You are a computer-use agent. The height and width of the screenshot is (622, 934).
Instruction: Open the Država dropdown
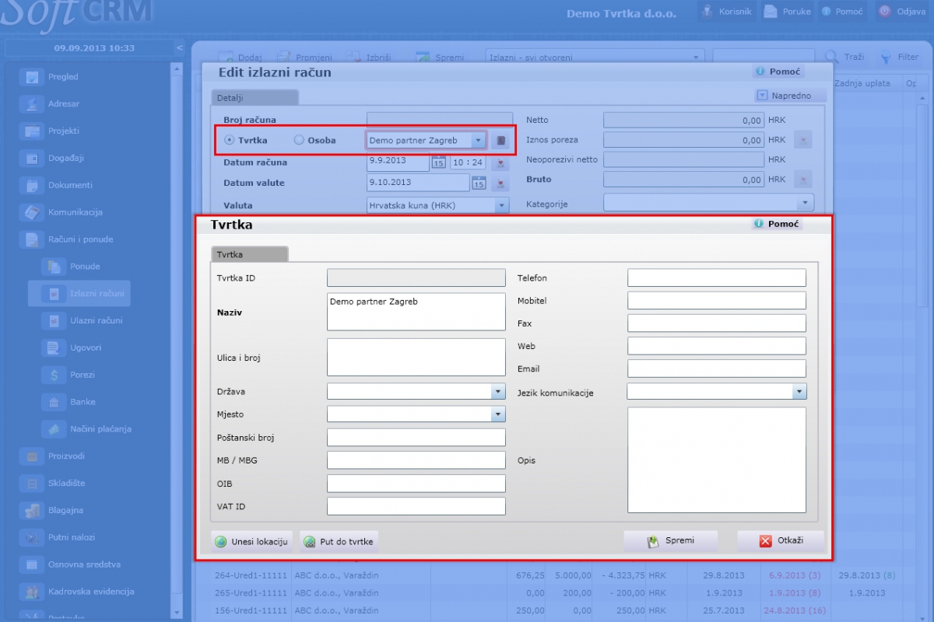498,392
